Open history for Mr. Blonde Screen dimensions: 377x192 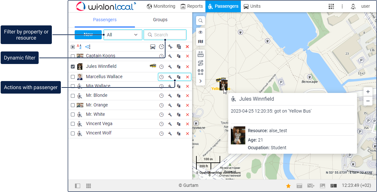coord(162,96)
